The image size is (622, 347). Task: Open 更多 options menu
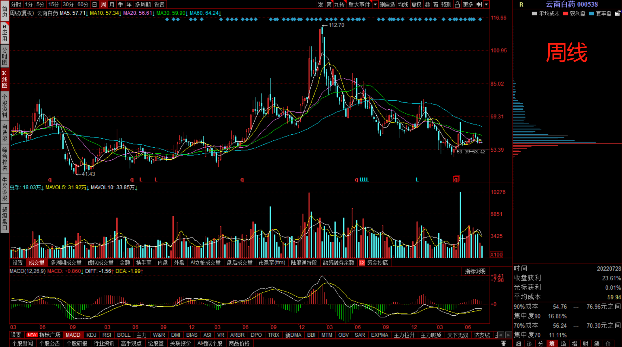pyautogui.click(x=468, y=4)
